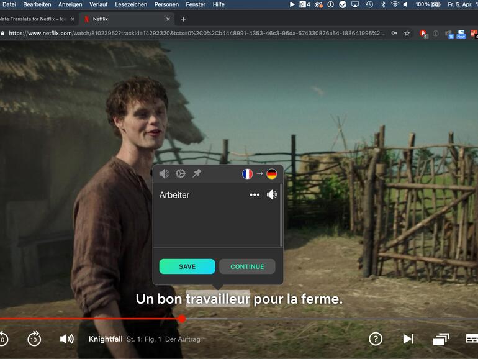Open the system volume menu bar icon
The image size is (478, 359).
click(405, 4)
